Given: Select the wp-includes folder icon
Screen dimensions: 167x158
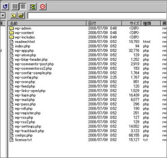Looking at the screenshot, I should (x=12, y=37).
